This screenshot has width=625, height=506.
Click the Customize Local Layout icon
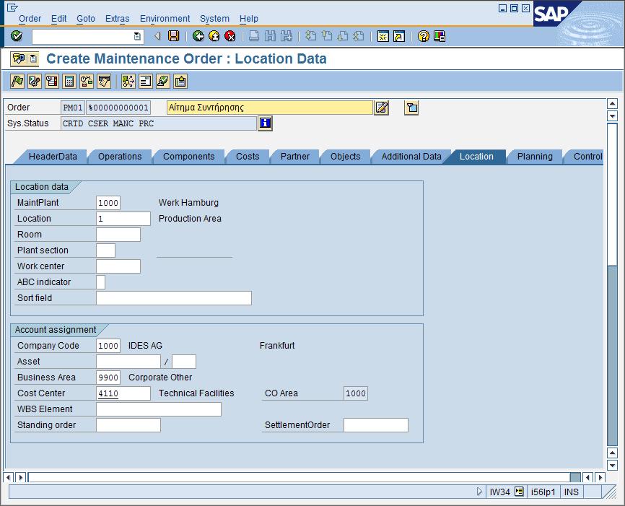coord(440,36)
